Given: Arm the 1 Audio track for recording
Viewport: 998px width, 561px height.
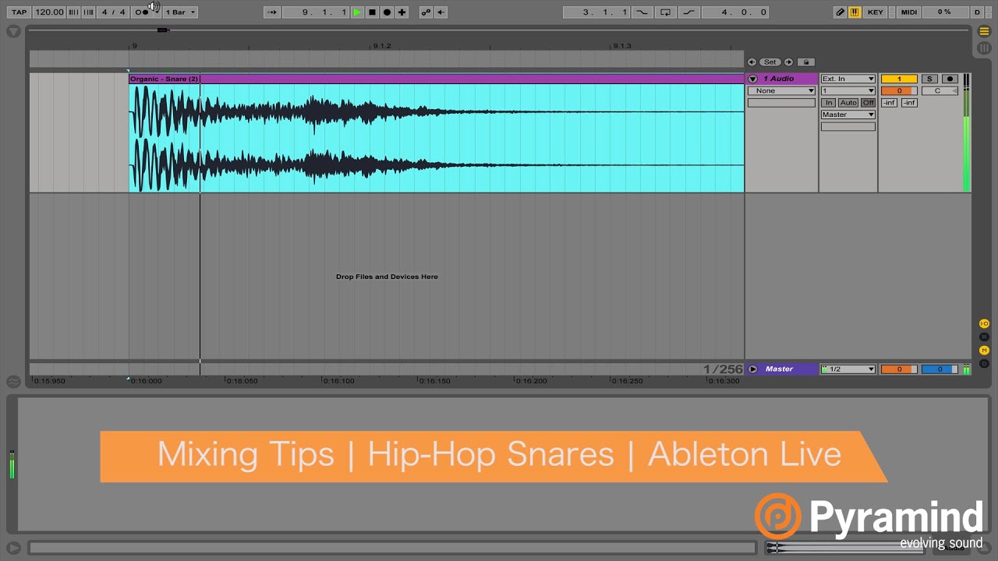Looking at the screenshot, I should pos(950,79).
